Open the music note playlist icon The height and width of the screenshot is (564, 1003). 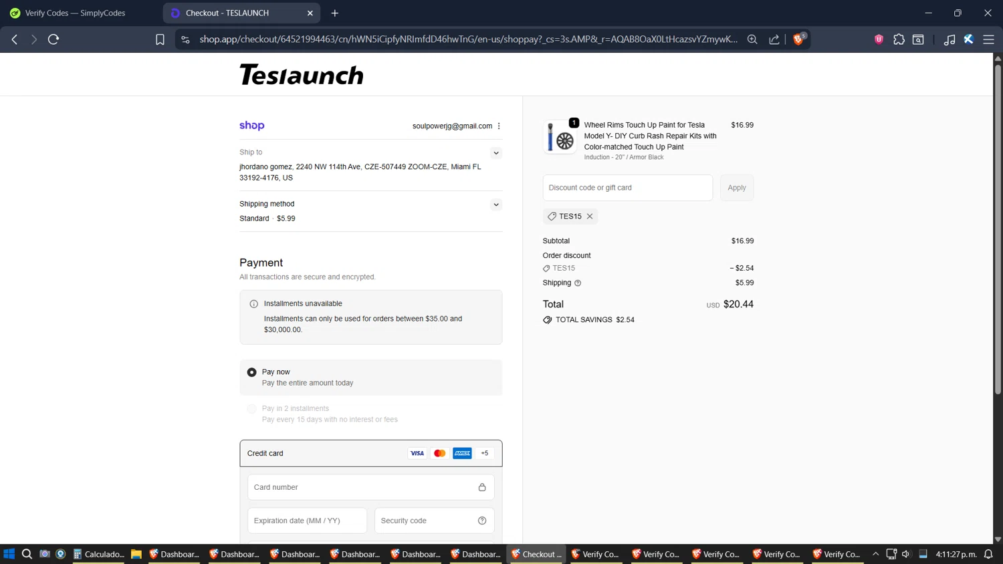pos(949,39)
